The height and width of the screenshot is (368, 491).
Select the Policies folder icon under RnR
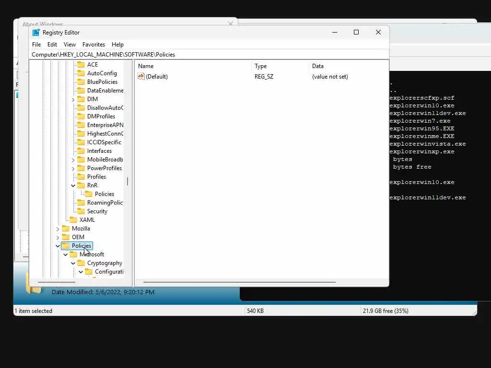pyautogui.click(x=89, y=194)
